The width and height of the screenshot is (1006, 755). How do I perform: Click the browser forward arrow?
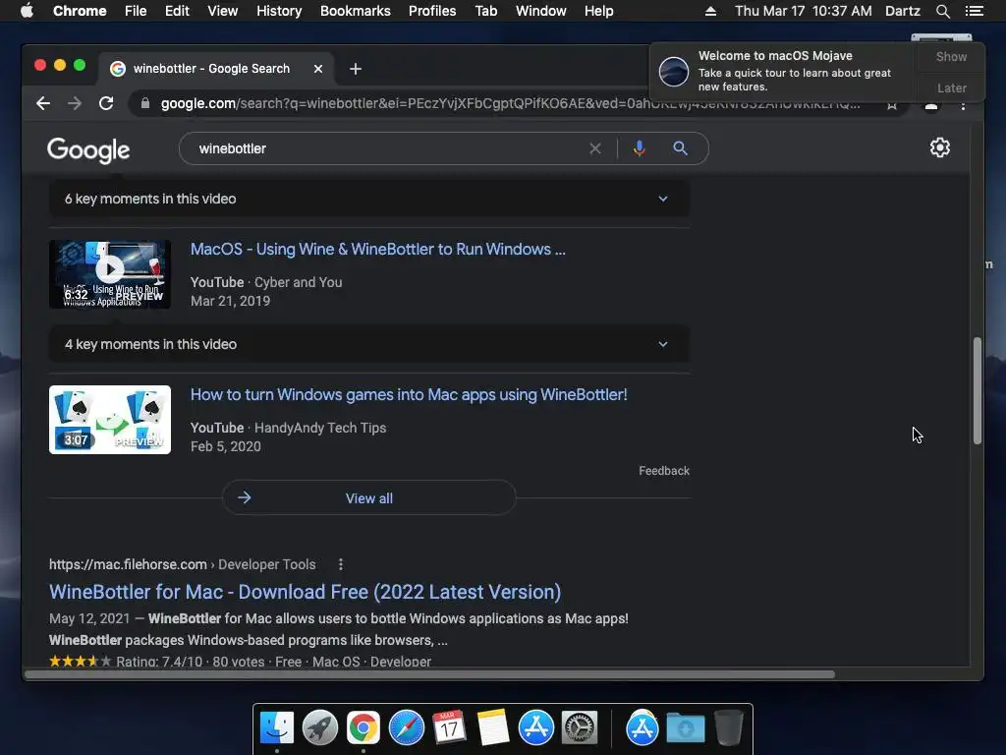click(x=75, y=103)
